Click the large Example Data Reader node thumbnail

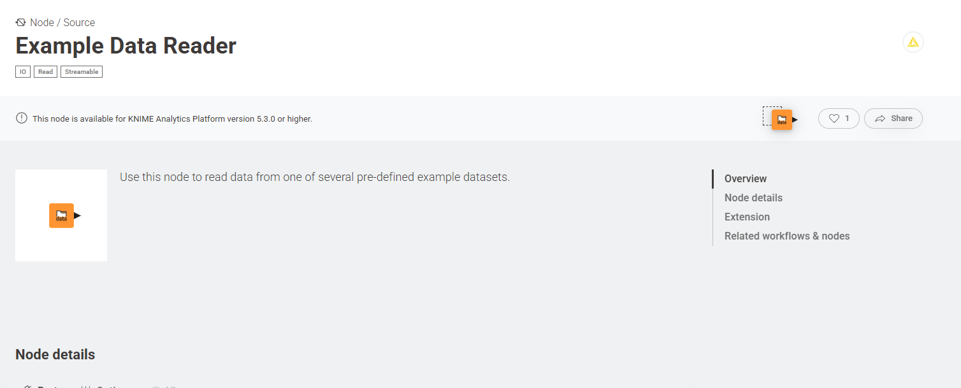coord(61,215)
